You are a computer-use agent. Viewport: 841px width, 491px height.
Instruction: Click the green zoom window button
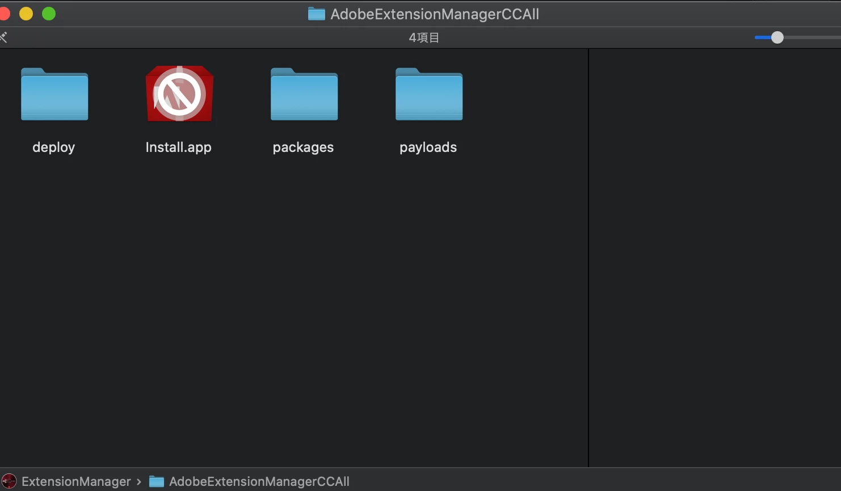tap(49, 14)
